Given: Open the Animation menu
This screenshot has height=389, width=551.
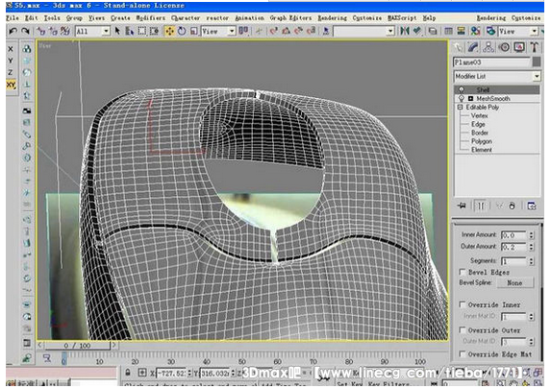Looking at the screenshot, I should pos(249,17).
